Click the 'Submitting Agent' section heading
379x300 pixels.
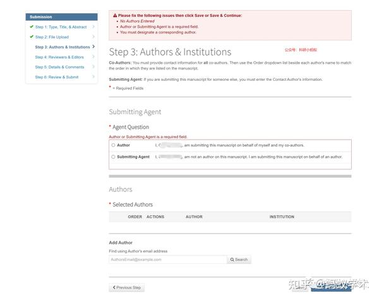tap(135, 112)
